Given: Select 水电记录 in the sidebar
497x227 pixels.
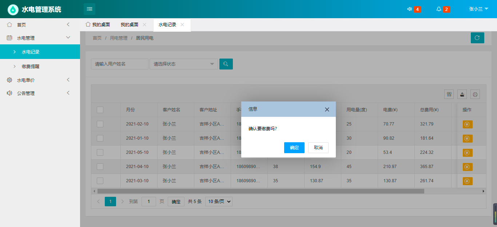Looking at the screenshot, I should pos(40,52).
